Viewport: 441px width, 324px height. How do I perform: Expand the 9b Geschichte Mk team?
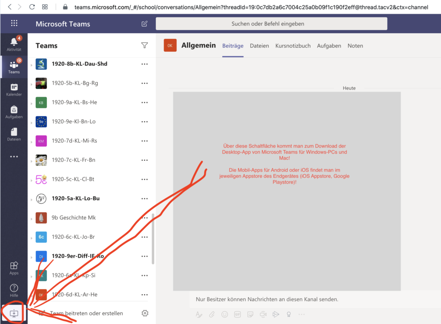[31, 219]
